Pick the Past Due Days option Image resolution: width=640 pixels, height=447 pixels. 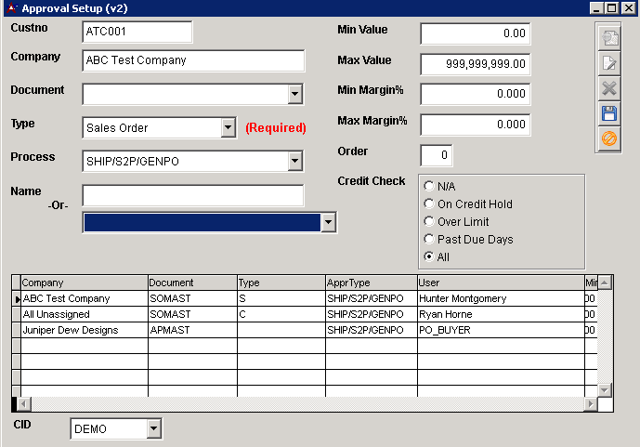[429, 239]
